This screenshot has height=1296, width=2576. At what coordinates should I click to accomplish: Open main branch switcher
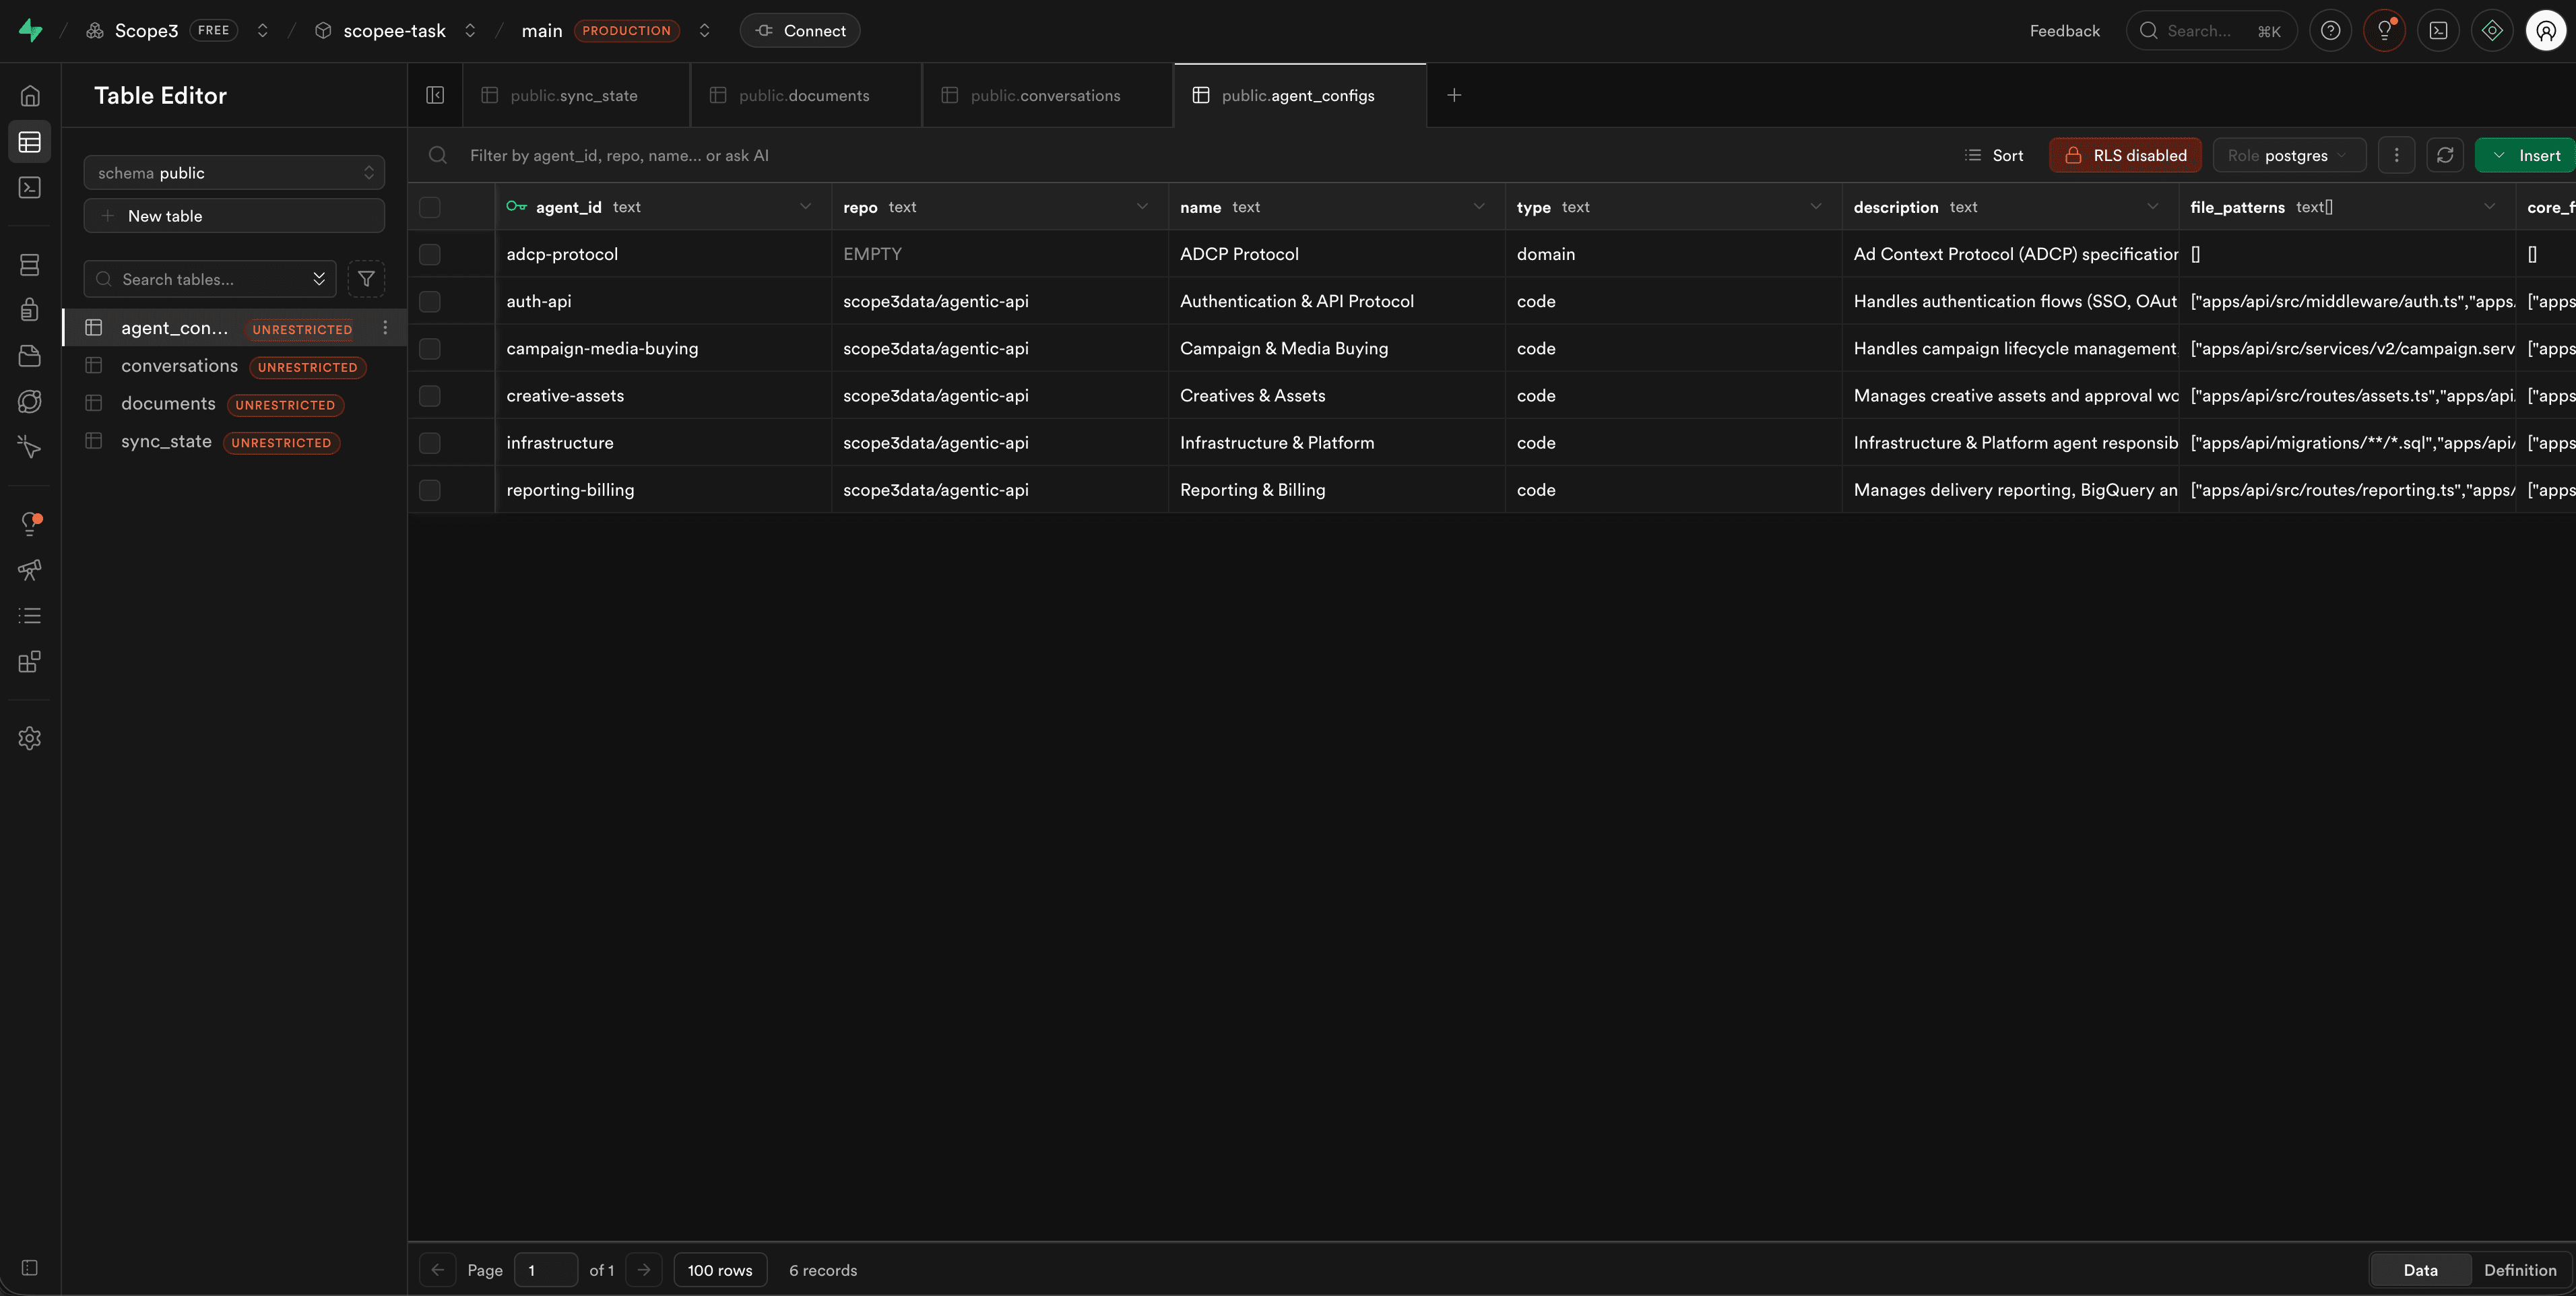pos(704,30)
